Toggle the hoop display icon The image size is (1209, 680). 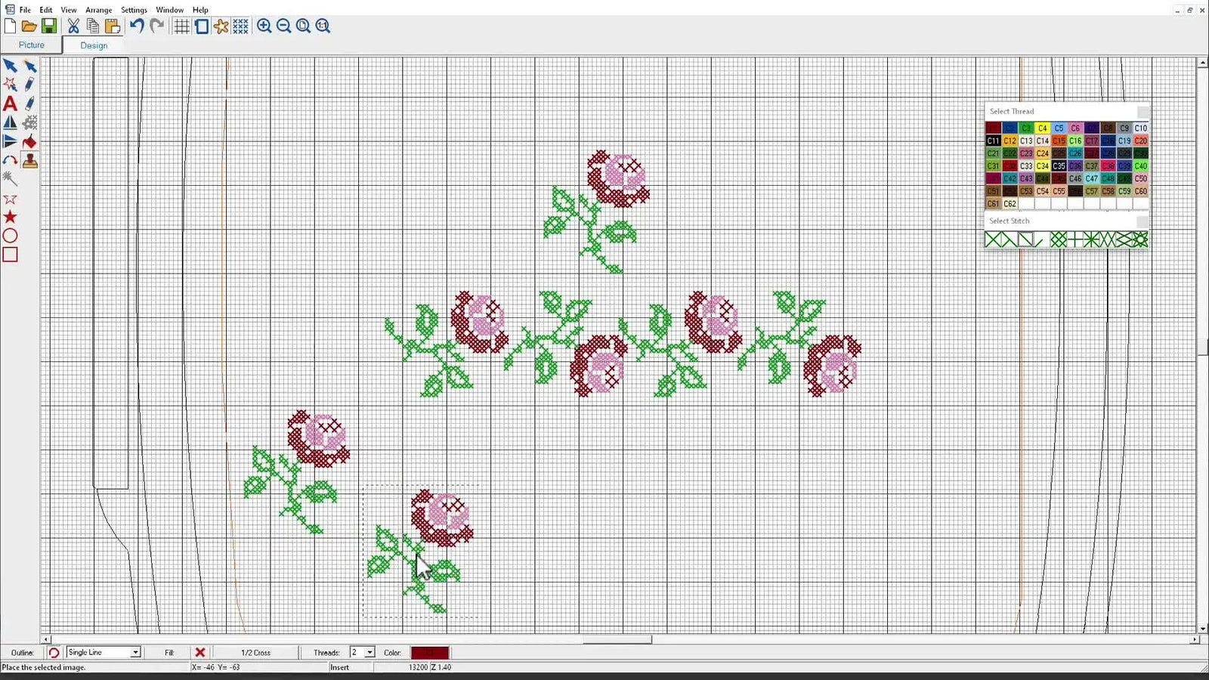coord(201,26)
